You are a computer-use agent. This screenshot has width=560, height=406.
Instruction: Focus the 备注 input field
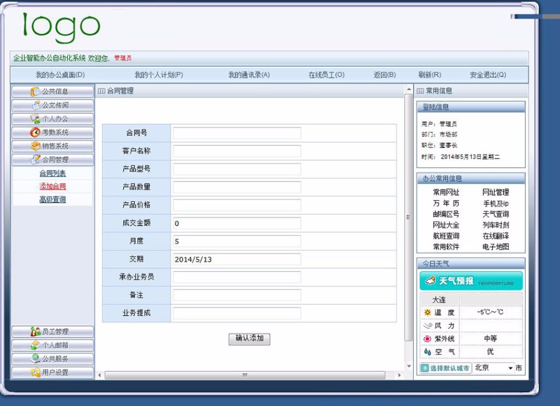pyautogui.click(x=237, y=295)
